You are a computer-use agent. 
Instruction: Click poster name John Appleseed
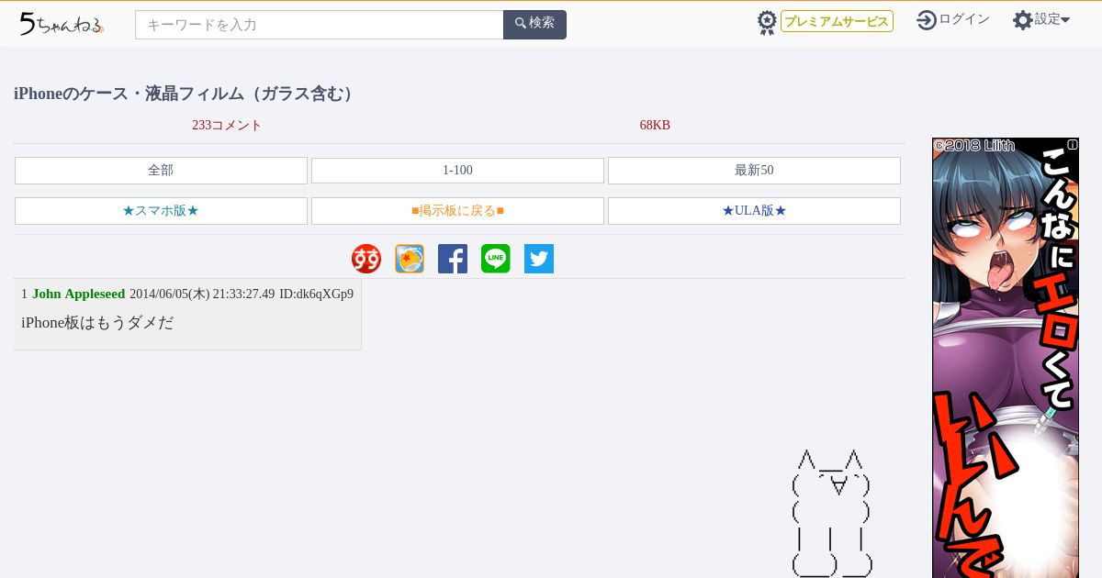tap(78, 295)
